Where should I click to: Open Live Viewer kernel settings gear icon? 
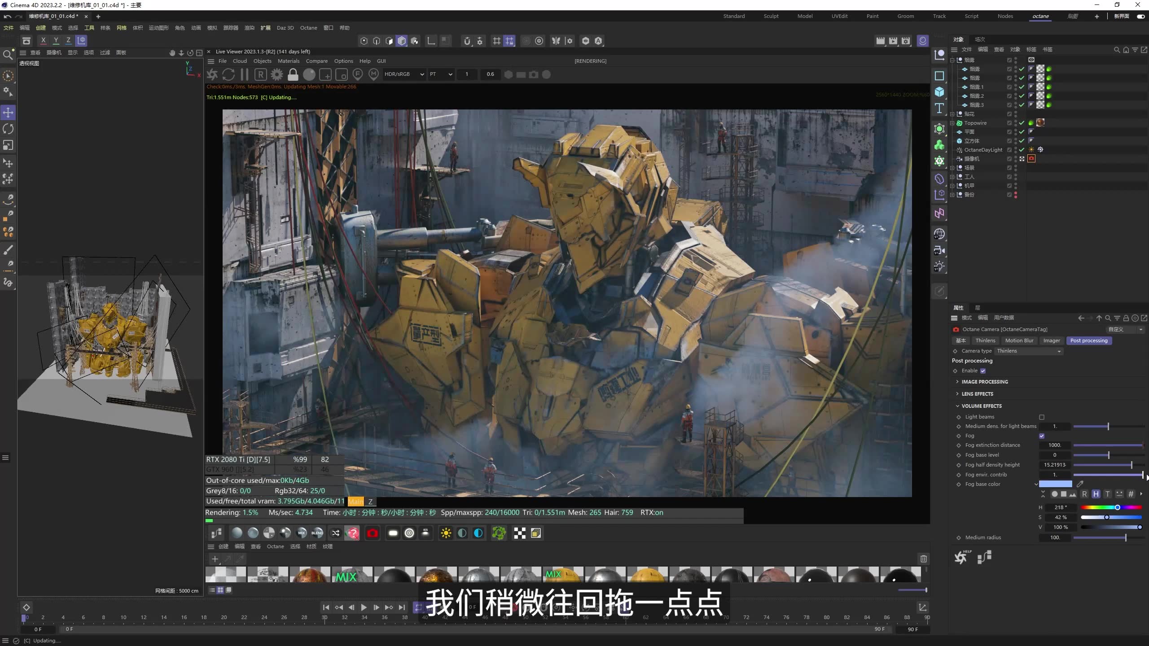click(x=276, y=74)
